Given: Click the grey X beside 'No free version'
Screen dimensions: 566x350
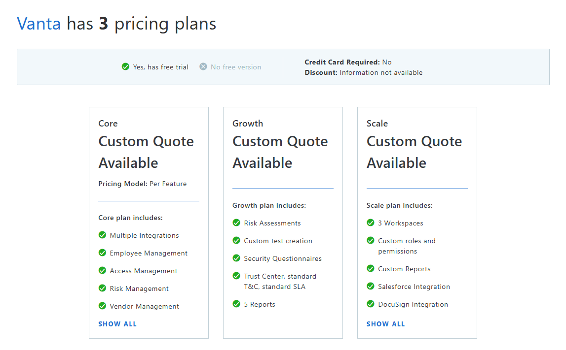Looking at the screenshot, I should click(203, 66).
